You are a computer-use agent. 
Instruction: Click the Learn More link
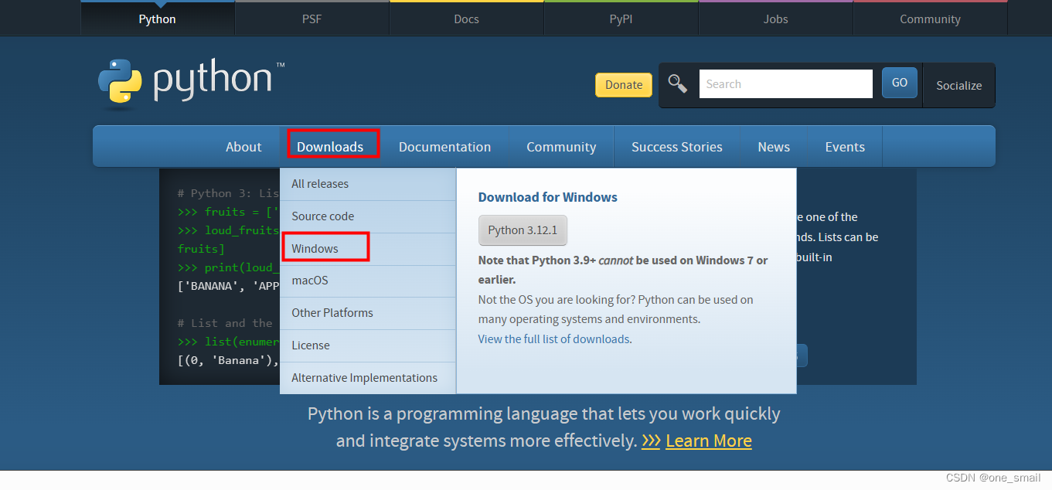pyautogui.click(x=708, y=441)
